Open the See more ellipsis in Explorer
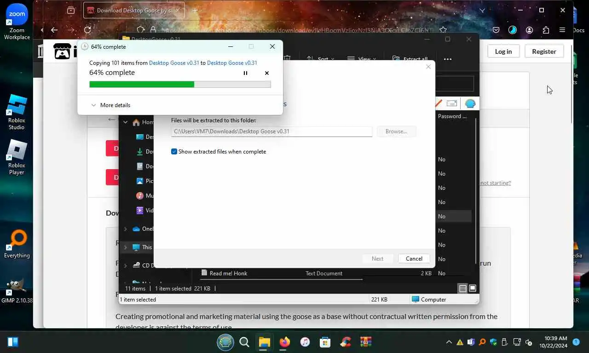589x353 pixels. [448, 59]
